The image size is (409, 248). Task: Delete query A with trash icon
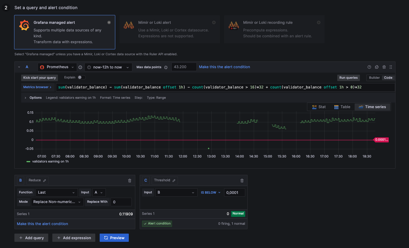click(384, 67)
